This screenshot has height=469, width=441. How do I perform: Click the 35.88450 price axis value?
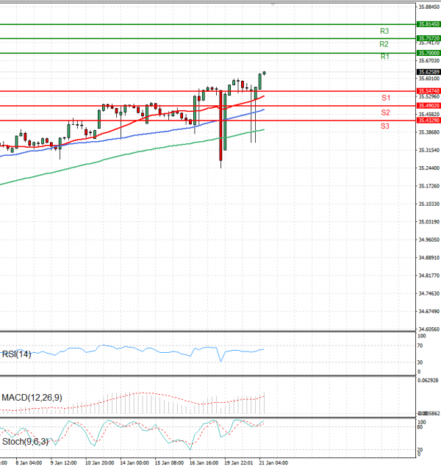tap(429, 7)
